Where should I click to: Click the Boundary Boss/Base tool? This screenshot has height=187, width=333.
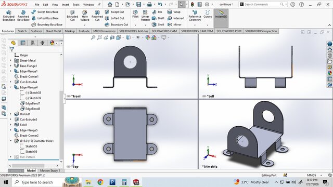click(x=47, y=24)
